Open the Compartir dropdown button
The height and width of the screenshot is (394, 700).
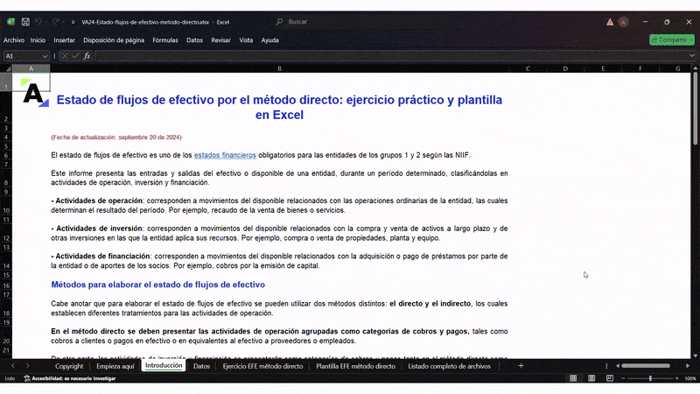(x=672, y=39)
